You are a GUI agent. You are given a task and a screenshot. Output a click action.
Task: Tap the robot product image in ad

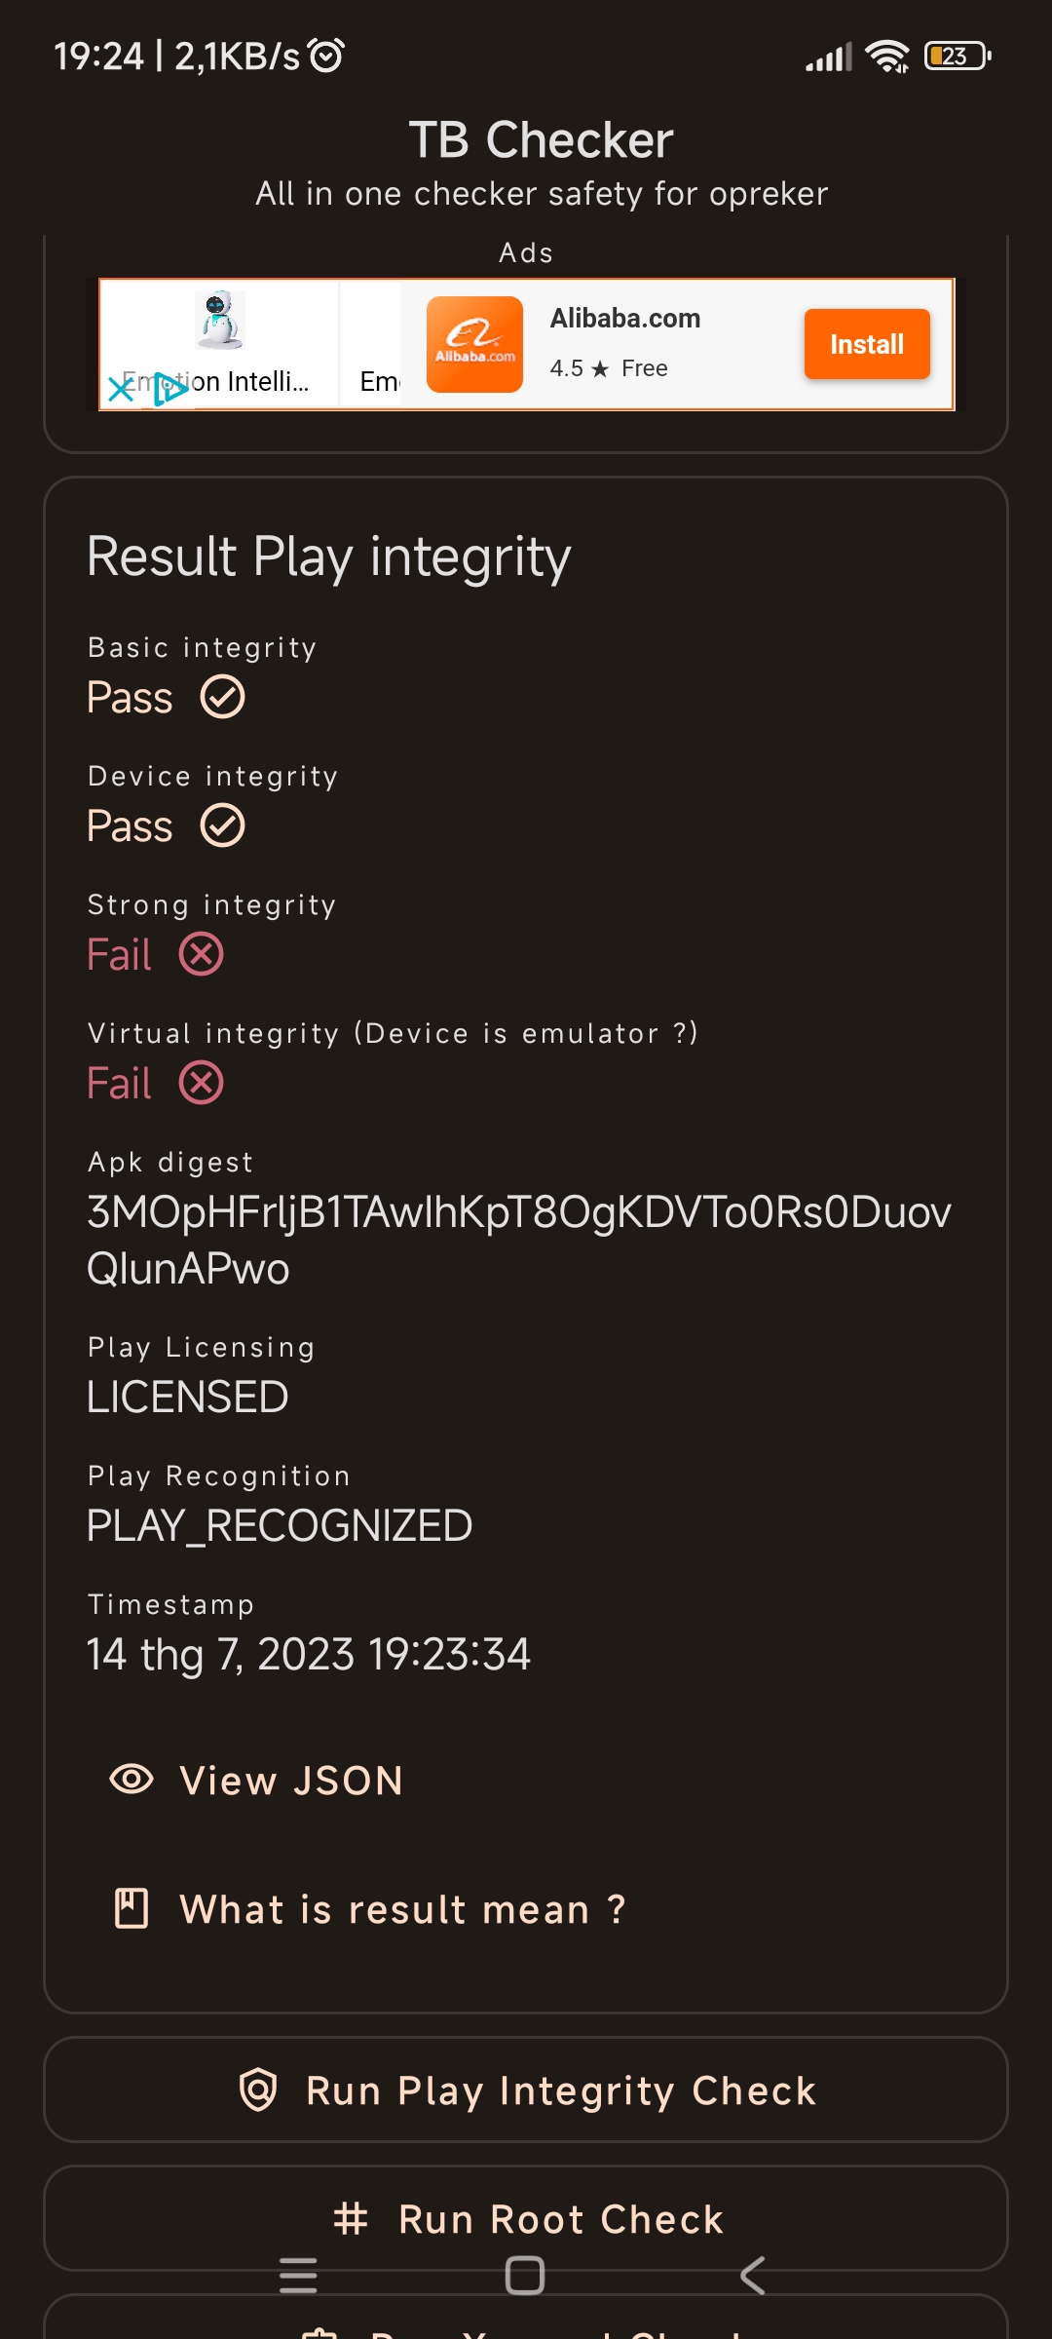219,320
